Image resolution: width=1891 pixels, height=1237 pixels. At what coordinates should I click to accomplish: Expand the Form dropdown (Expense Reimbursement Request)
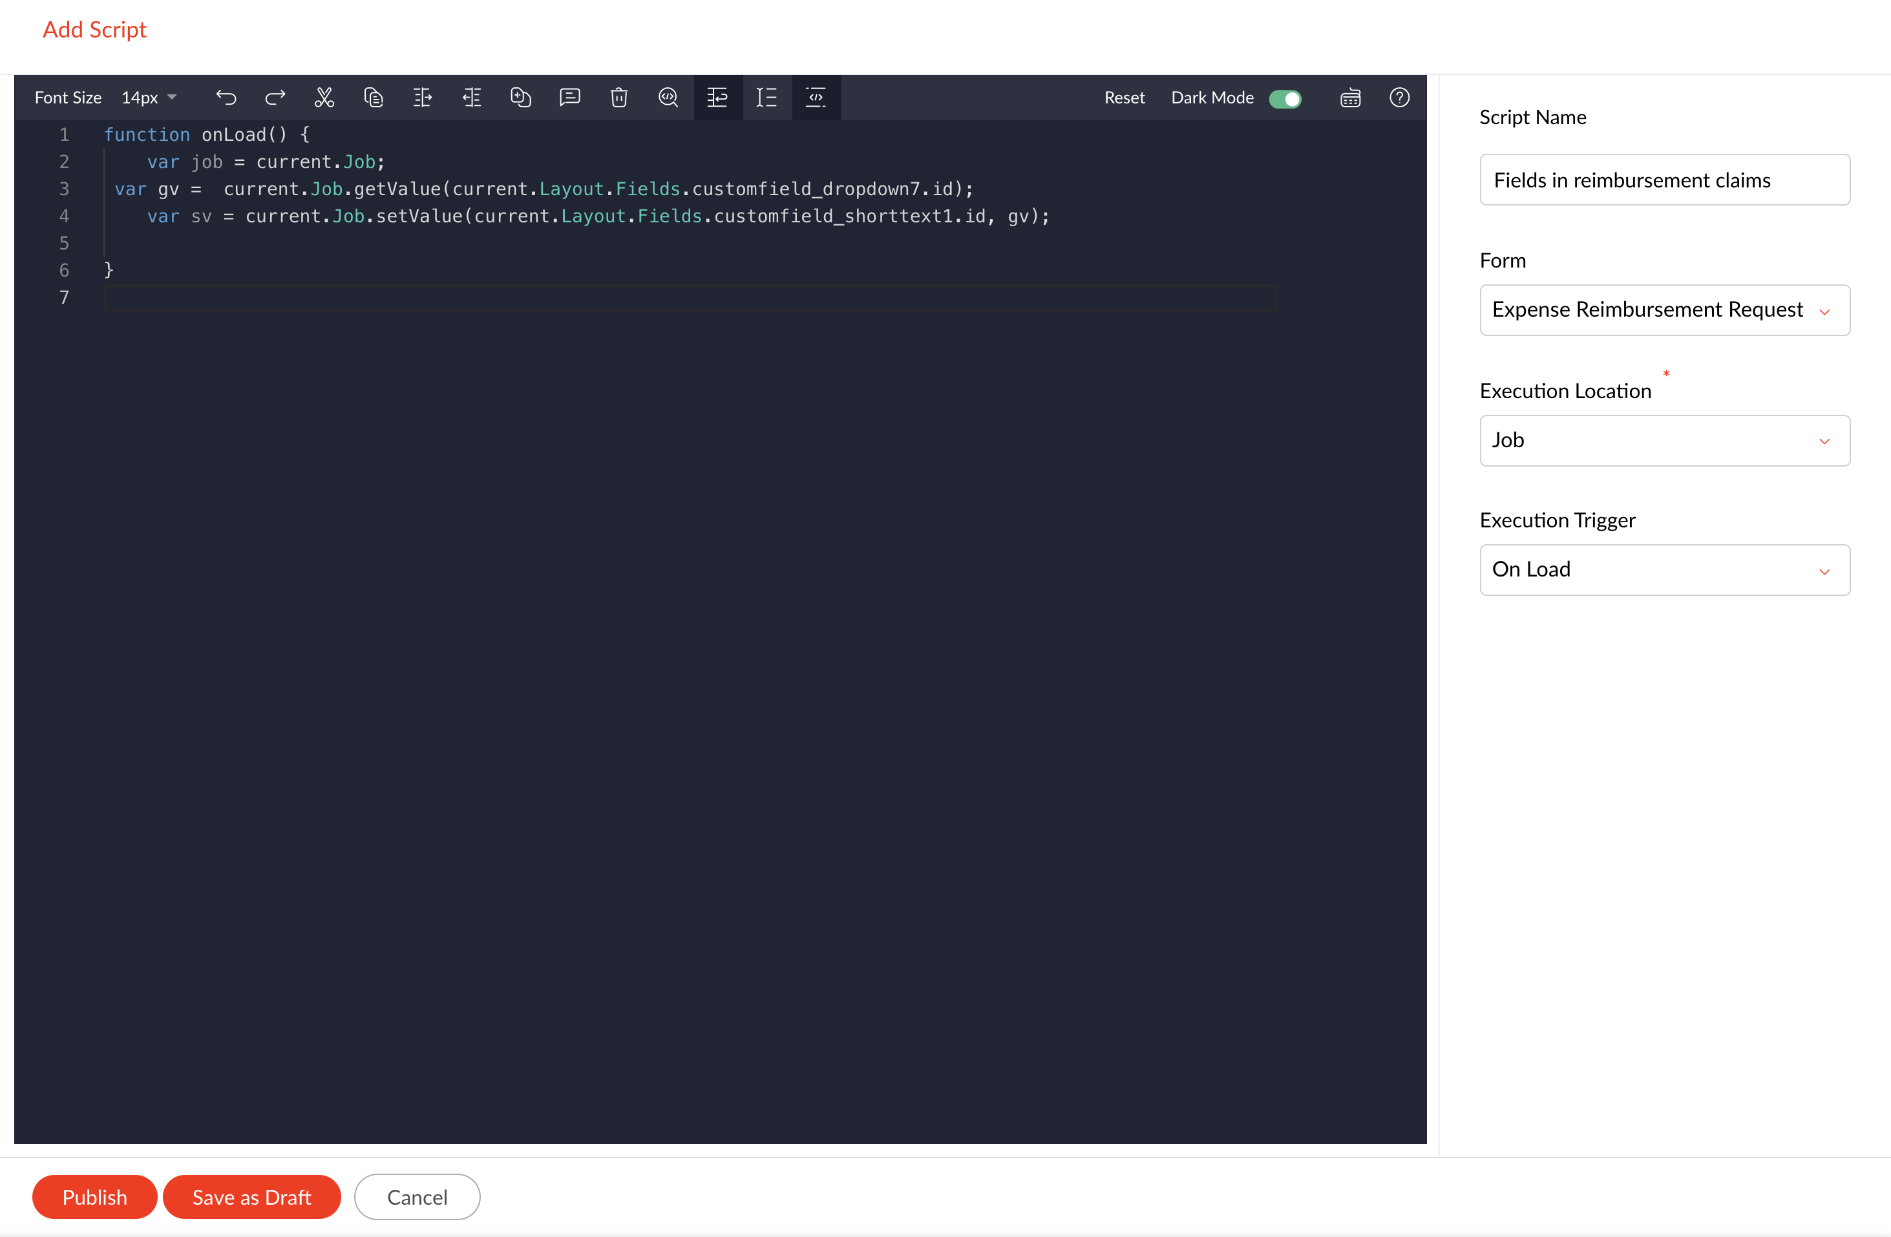pyautogui.click(x=1665, y=310)
